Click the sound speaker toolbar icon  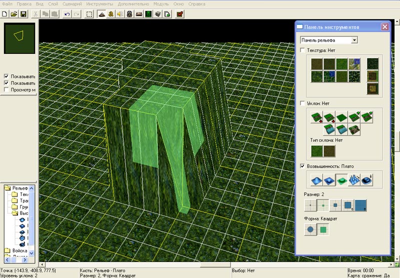point(120,14)
